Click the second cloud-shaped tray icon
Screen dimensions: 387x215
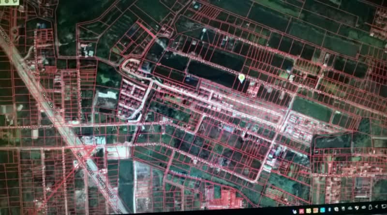coord(364,207)
